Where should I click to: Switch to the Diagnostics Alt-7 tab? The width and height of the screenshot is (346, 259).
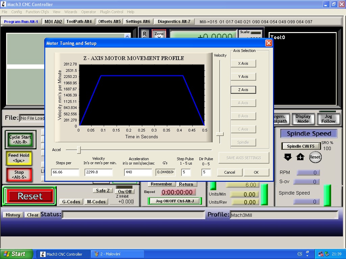(x=174, y=22)
